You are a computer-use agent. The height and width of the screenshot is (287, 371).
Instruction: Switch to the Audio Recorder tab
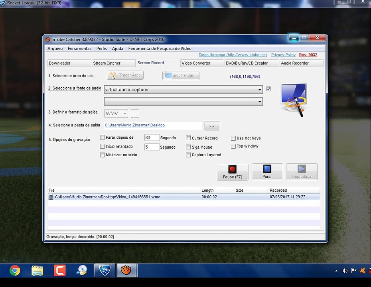(301, 63)
